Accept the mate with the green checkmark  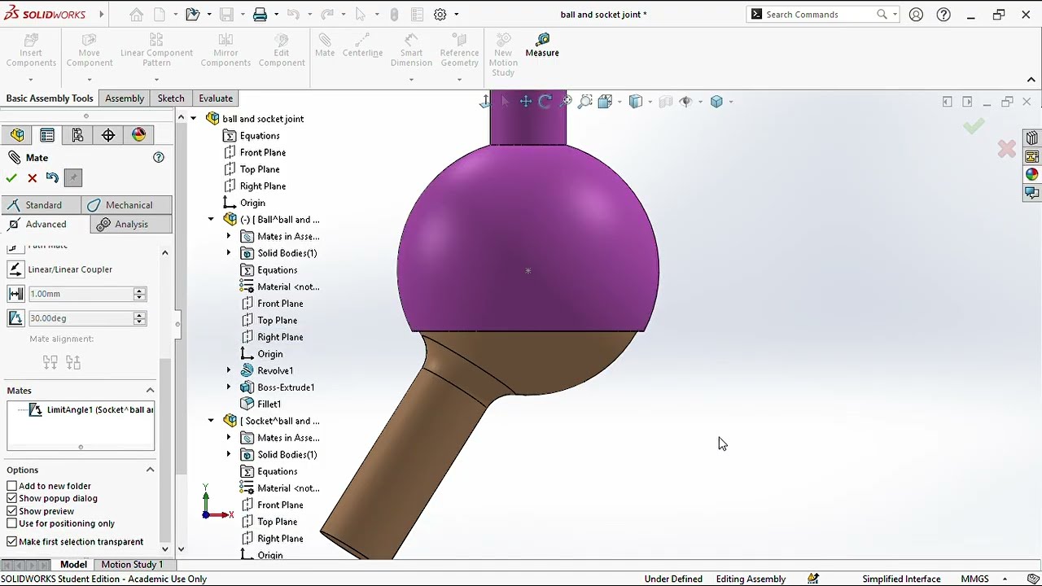click(x=11, y=178)
